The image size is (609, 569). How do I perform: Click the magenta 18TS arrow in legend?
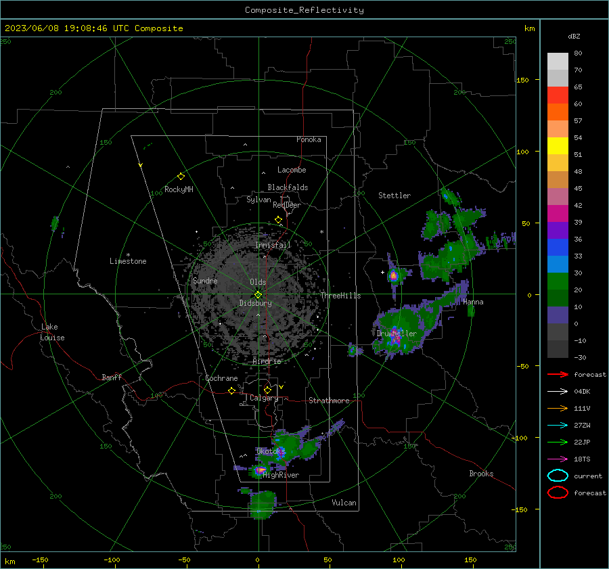(558, 459)
